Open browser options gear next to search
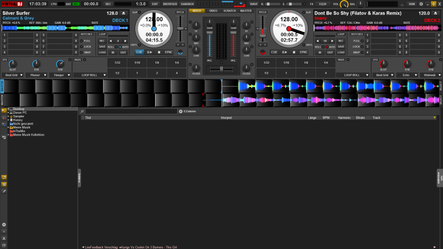 coord(181,112)
